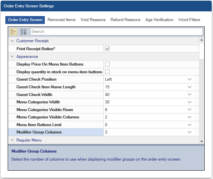Collapse the Appearance section
The image size is (213, 179).
click(12, 57)
